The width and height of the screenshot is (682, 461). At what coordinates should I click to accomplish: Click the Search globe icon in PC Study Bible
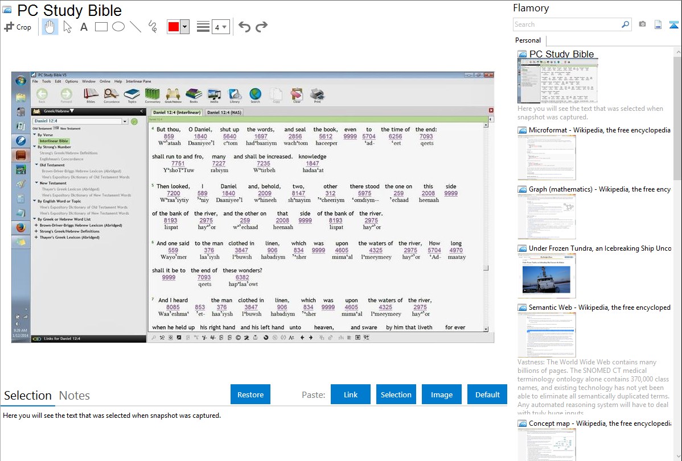click(x=255, y=95)
